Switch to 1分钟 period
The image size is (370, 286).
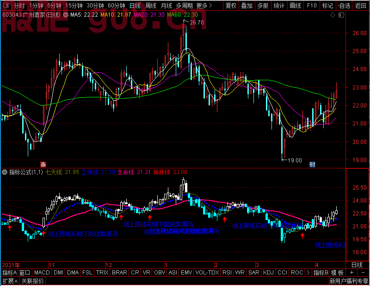pyautogui.click(x=36, y=6)
